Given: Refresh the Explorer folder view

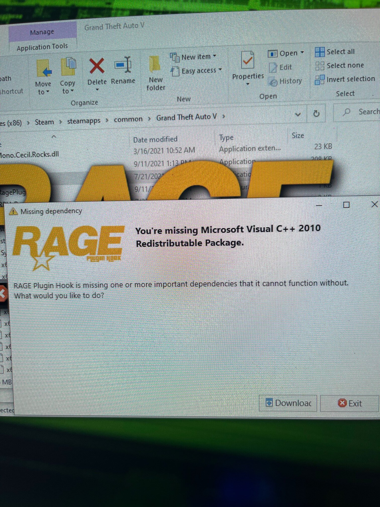Looking at the screenshot, I should pos(316,114).
